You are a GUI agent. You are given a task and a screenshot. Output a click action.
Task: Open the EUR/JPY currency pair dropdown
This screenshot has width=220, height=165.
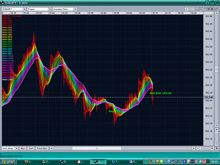pos(25,9)
